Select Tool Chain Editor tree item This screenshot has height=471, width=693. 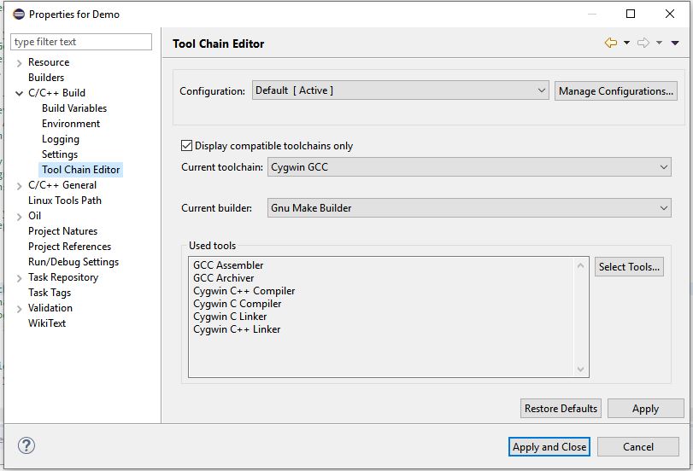81,170
